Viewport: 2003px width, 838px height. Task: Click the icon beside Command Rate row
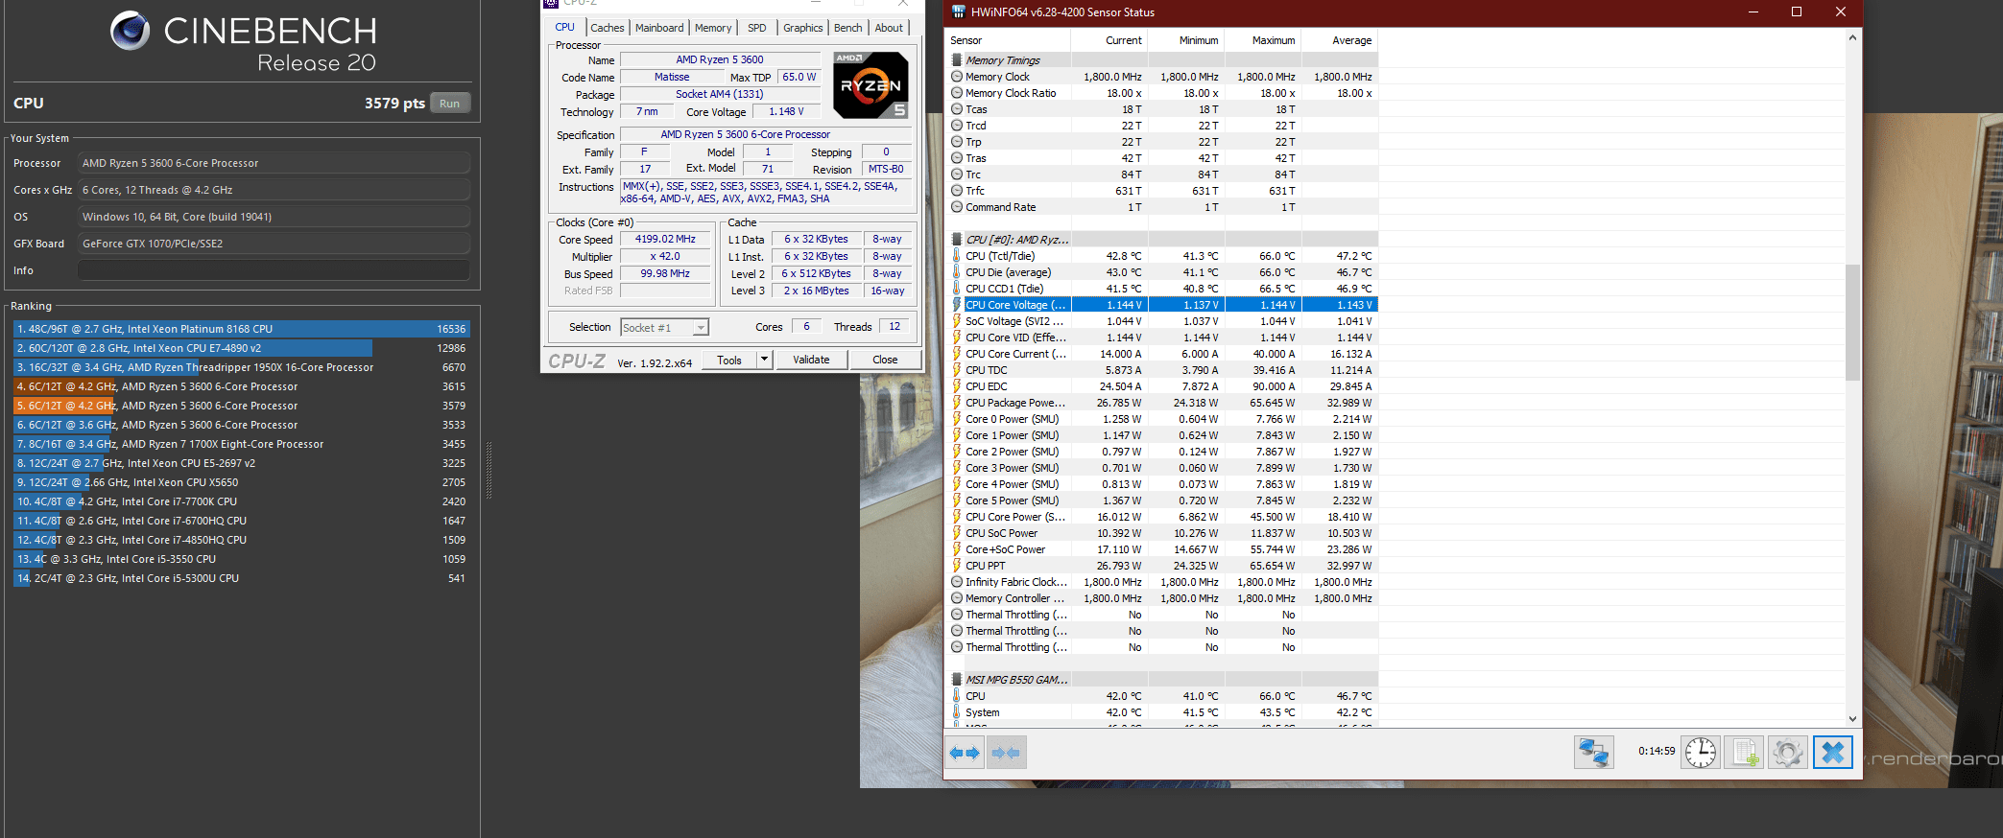957,207
